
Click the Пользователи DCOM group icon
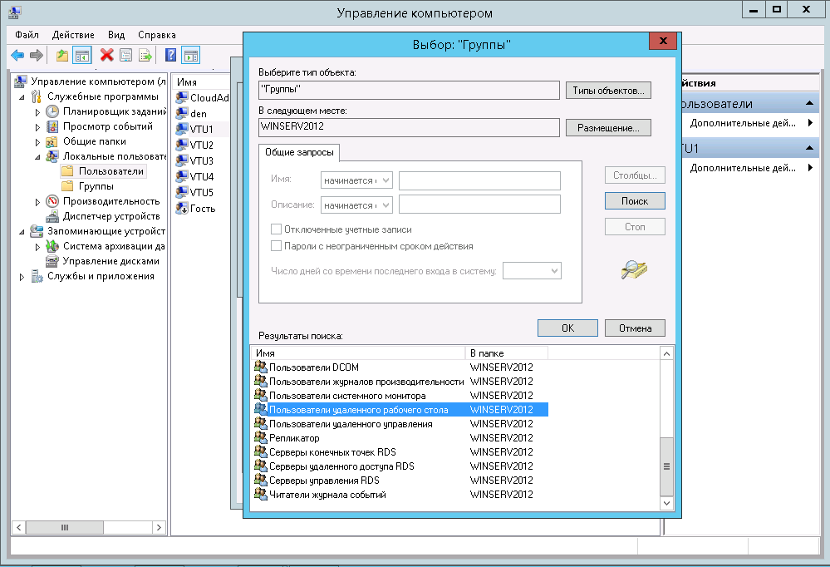tap(260, 367)
